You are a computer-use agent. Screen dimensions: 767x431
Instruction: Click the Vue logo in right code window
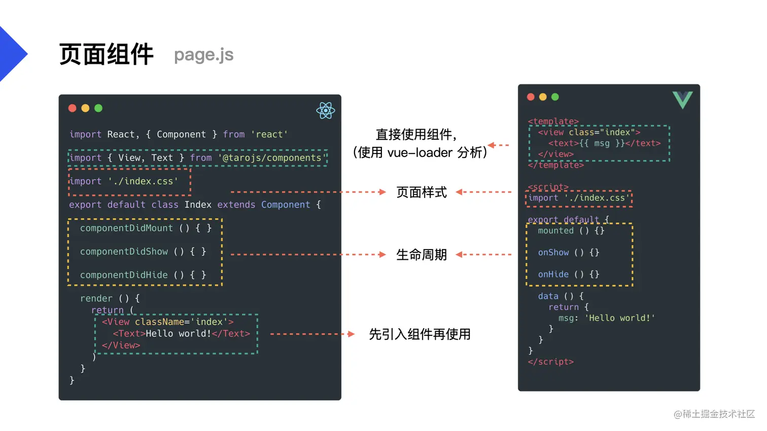click(682, 100)
